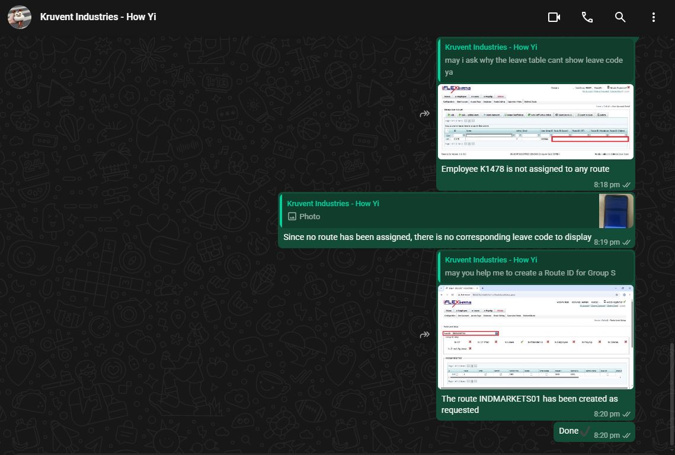
Task: Forward the route setup screenshot message
Action: point(425,335)
